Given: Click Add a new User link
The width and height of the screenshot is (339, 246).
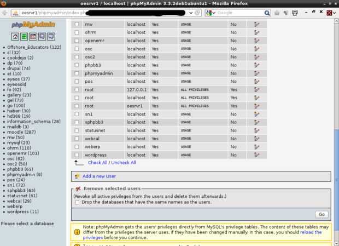Looking at the screenshot, I should point(99,176).
